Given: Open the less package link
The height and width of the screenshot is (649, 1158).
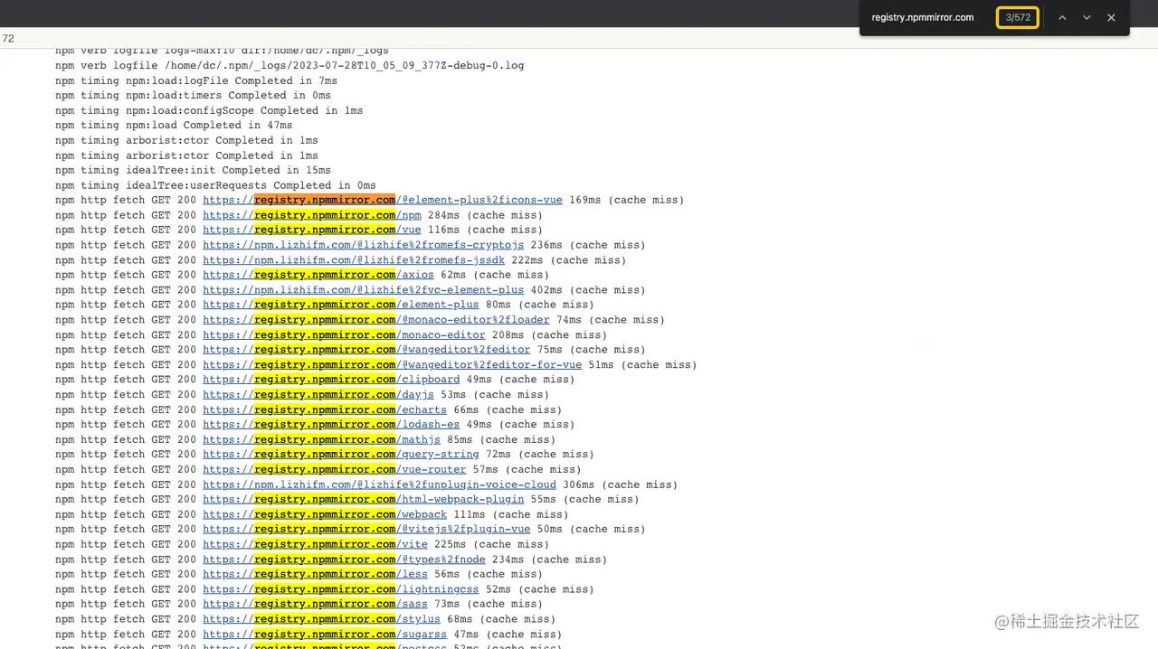Looking at the screenshot, I should pos(315,574).
